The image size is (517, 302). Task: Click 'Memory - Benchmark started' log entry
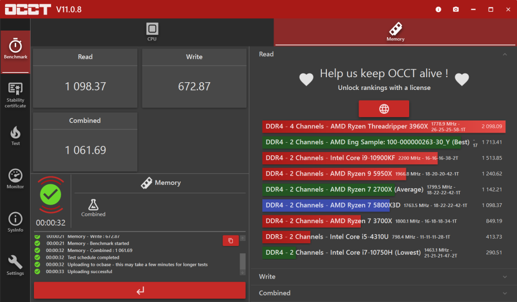[98, 243]
